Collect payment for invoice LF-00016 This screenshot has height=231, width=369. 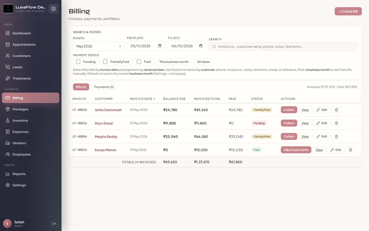[x=289, y=123]
